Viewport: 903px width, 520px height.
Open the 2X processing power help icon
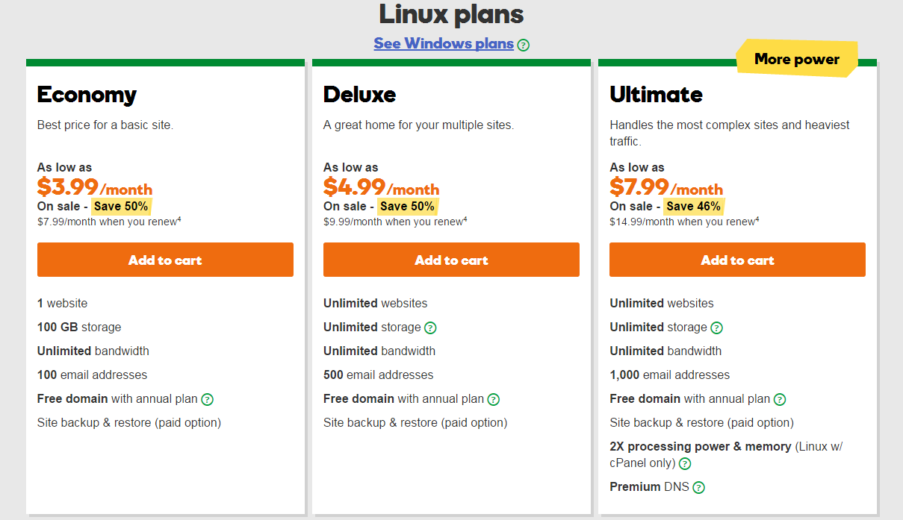click(x=685, y=463)
